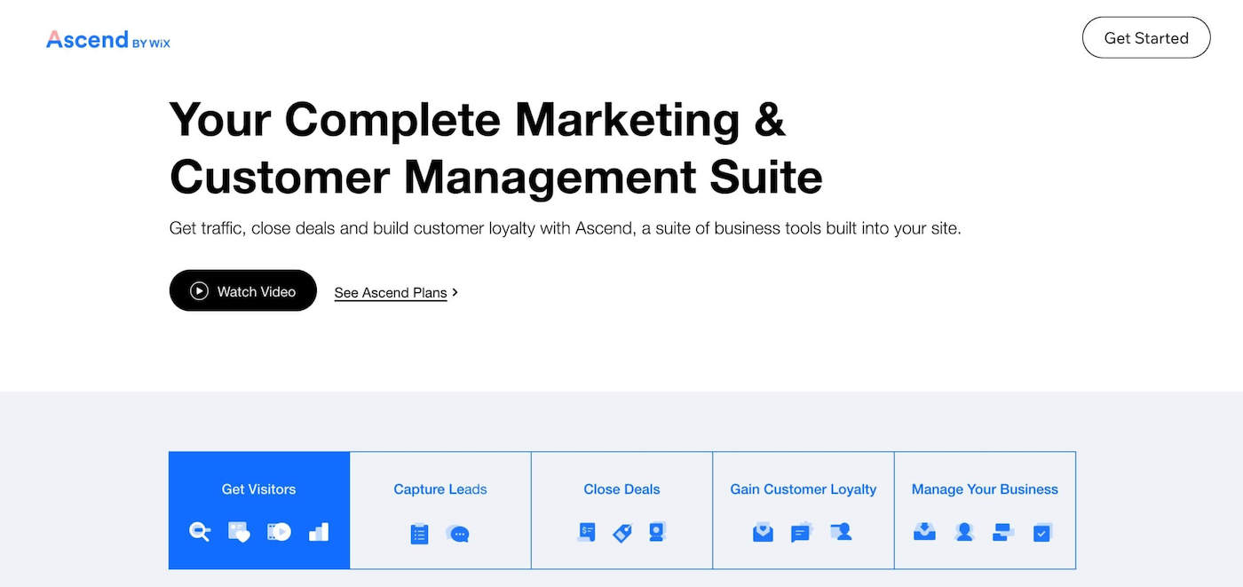Select the message note icon under Gain Customer Loyalty
The height and width of the screenshot is (587, 1243).
click(x=802, y=532)
